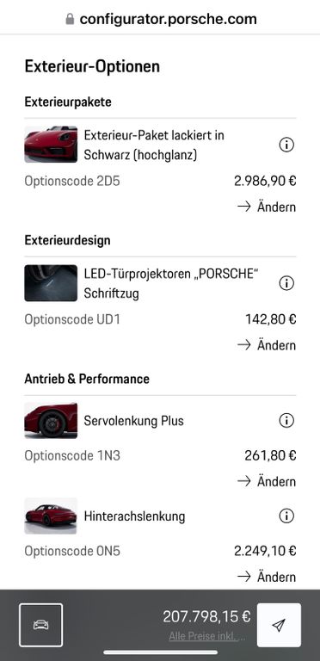Tap arrow icon beside Ändern for option 2D5
320x661 pixels.
(244, 207)
